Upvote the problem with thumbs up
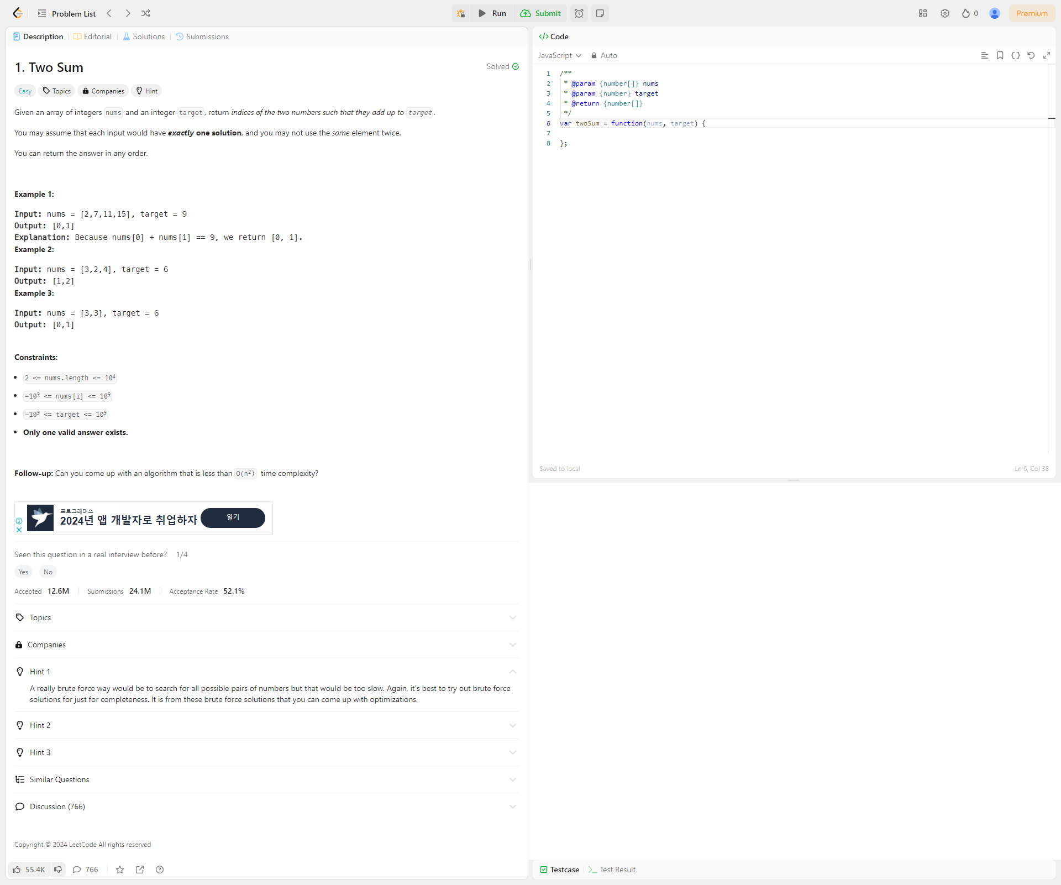The image size is (1061, 885). [29, 870]
